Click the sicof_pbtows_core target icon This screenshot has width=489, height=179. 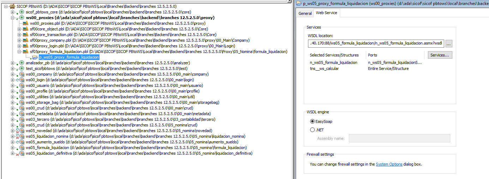(x=22, y=12)
